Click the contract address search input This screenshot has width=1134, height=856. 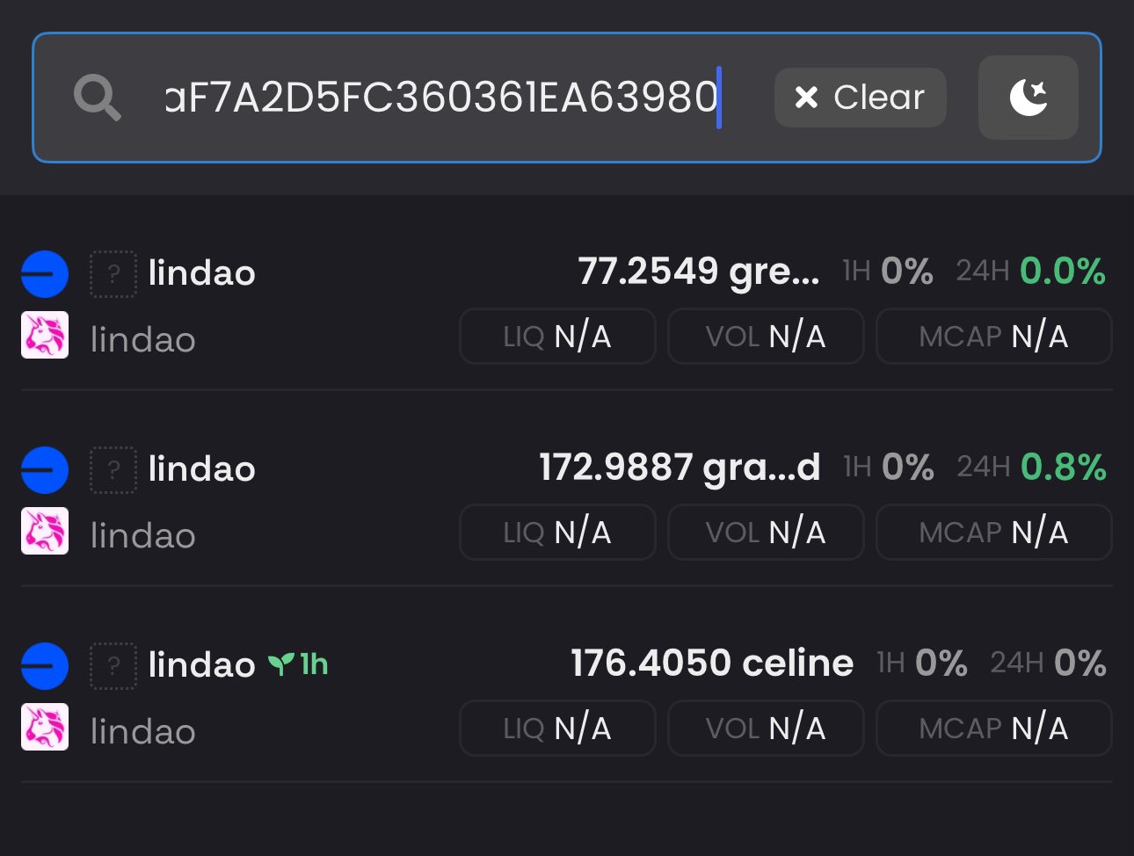(441, 98)
